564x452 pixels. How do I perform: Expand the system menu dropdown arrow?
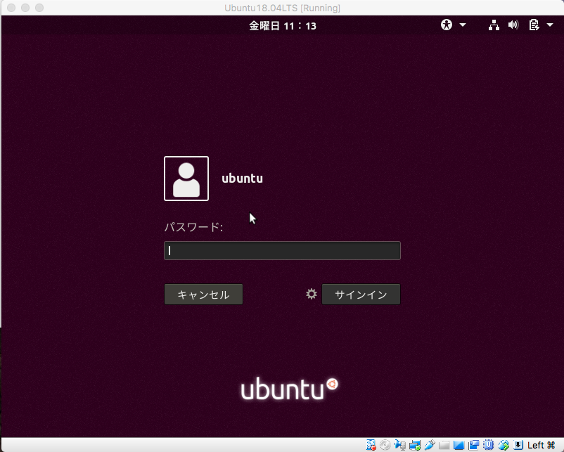click(550, 25)
